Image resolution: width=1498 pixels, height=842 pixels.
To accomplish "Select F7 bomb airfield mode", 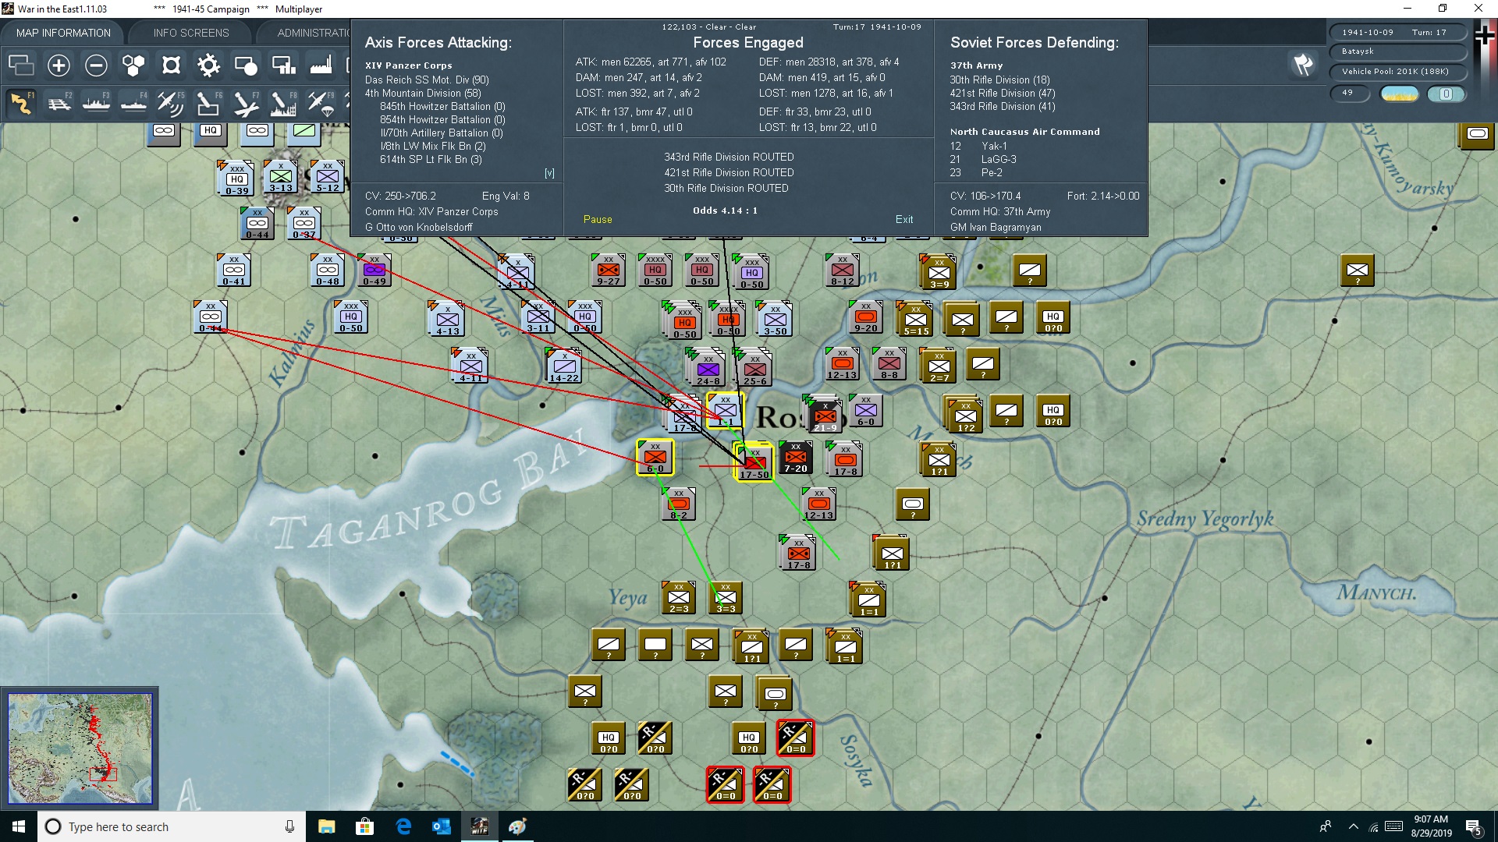I will (245, 103).
